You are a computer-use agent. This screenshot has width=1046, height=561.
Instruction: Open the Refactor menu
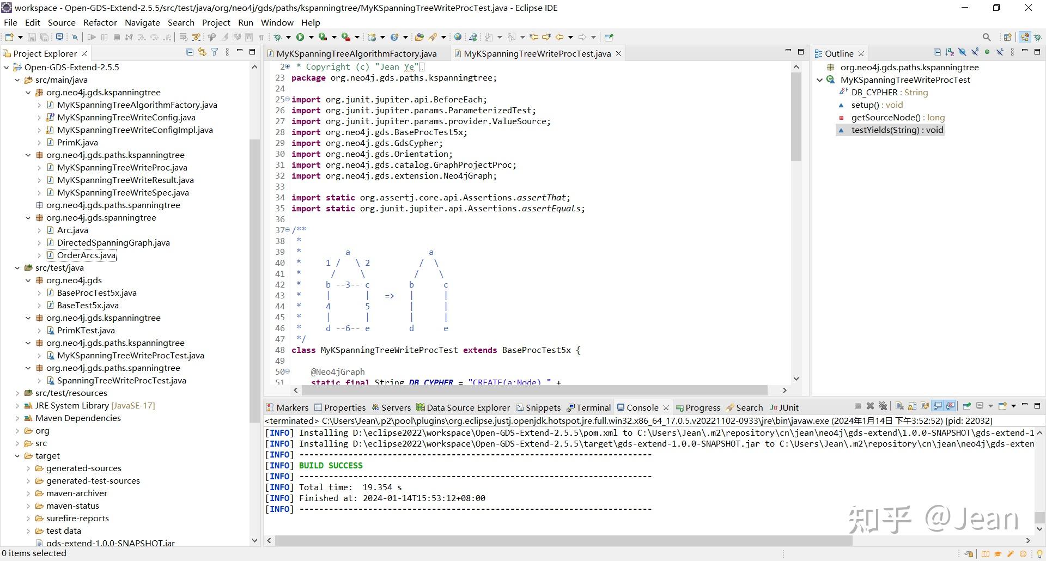[100, 22]
